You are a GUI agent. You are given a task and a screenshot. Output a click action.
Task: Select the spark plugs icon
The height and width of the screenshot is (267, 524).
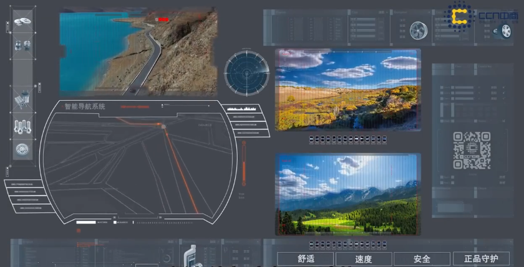tap(22, 126)
